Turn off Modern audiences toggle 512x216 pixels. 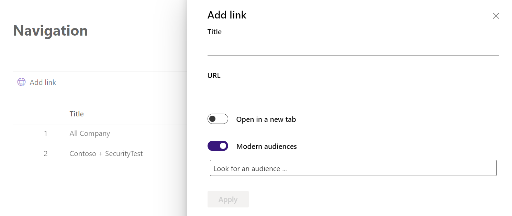218,146
